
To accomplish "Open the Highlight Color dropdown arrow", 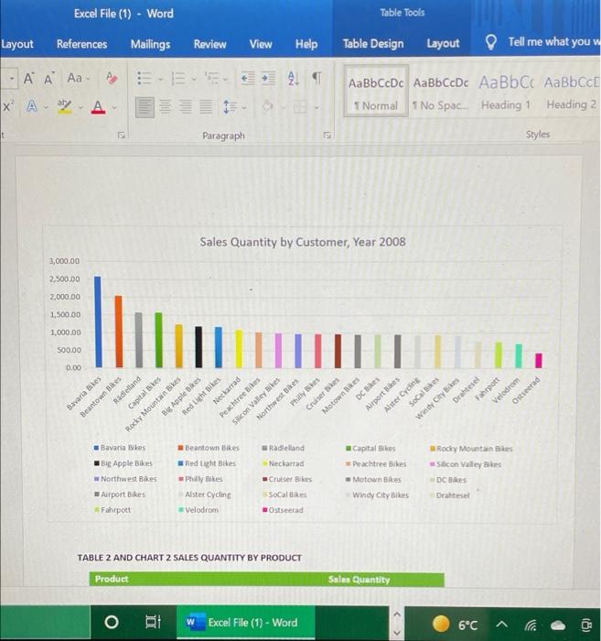I will click(80, 107).
